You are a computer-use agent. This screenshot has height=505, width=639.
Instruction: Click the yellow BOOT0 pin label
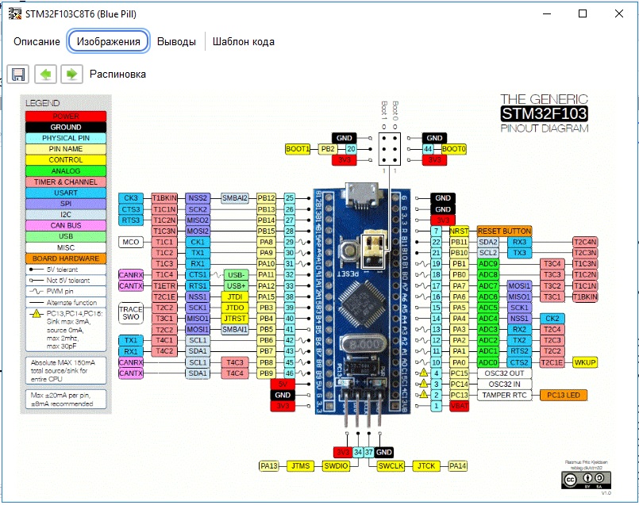tap(453, 149)
